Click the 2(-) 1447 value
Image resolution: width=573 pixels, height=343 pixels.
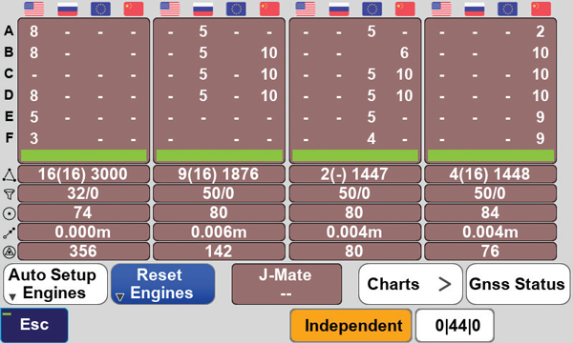[x=355, y=174]
